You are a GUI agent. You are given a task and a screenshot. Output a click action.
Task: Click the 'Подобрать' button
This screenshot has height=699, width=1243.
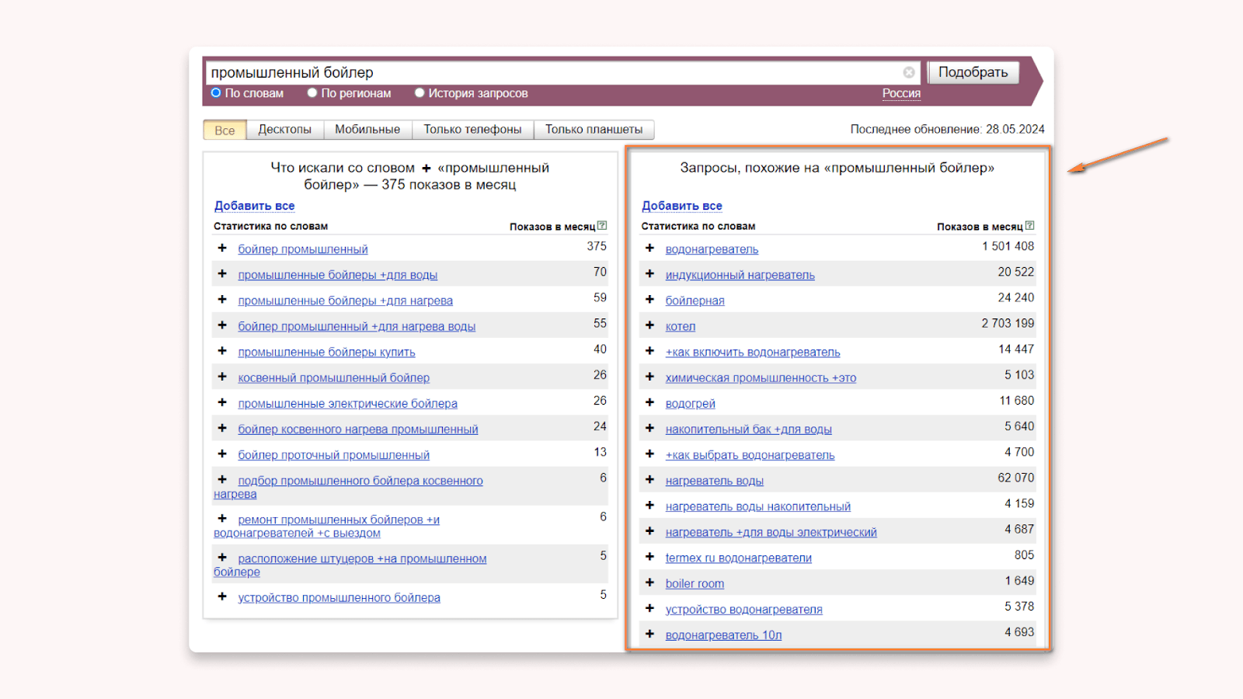point(973,72)
